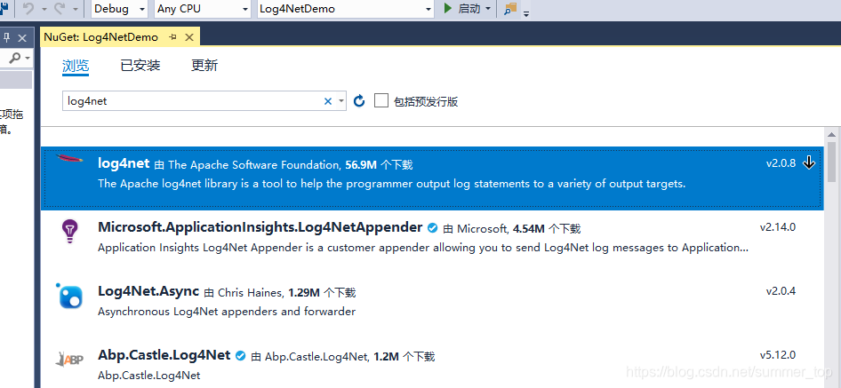
Task: Click the 56.9M 个下载 download count
Action: [380, 164]
